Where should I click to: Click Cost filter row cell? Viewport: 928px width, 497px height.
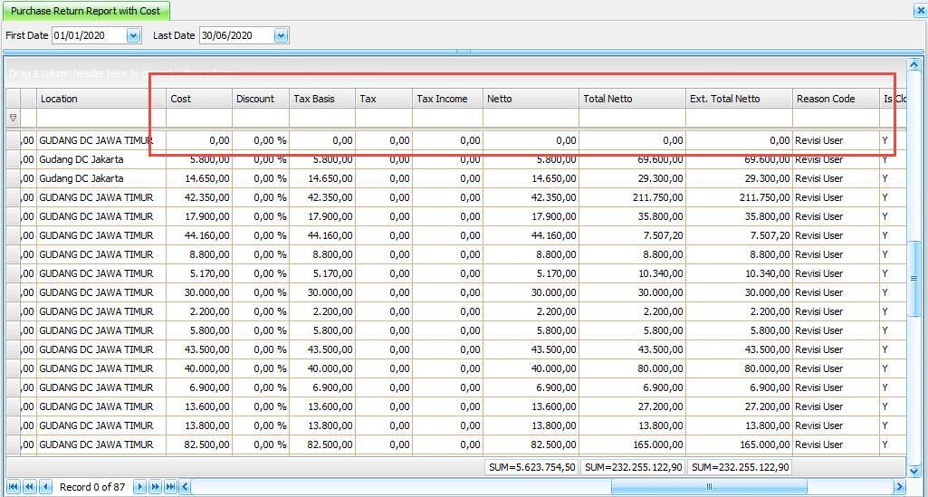[x=199, y=118]
